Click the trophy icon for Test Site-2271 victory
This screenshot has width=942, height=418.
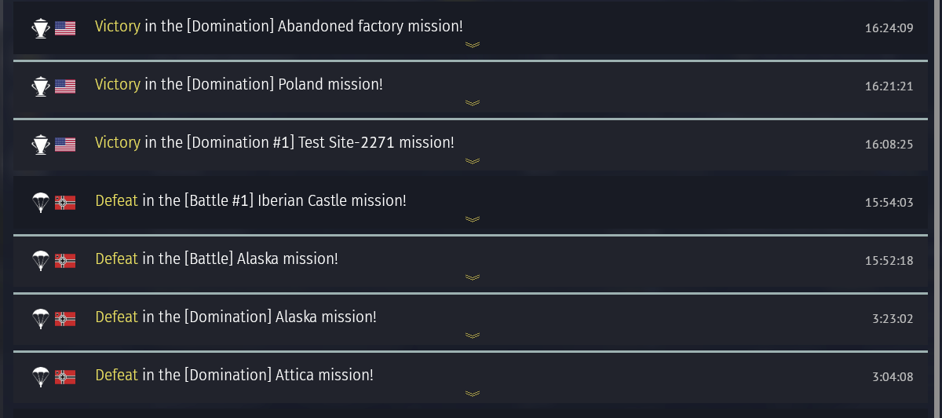(40, 145)
